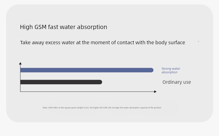Click the rounded right end of the black bar
The image size is (219, 136).
[x=100, y=82]
